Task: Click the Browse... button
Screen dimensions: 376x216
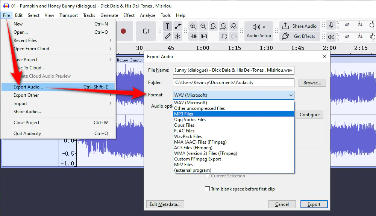Action: 312,83
